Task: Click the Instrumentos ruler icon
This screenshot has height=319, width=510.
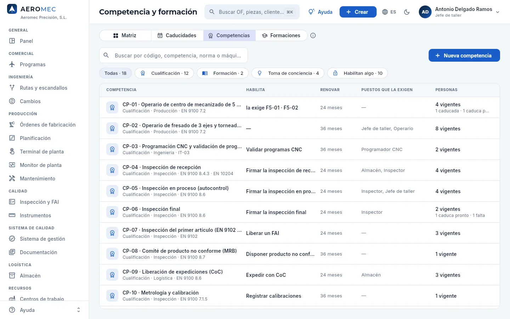Action: point(12,215)
